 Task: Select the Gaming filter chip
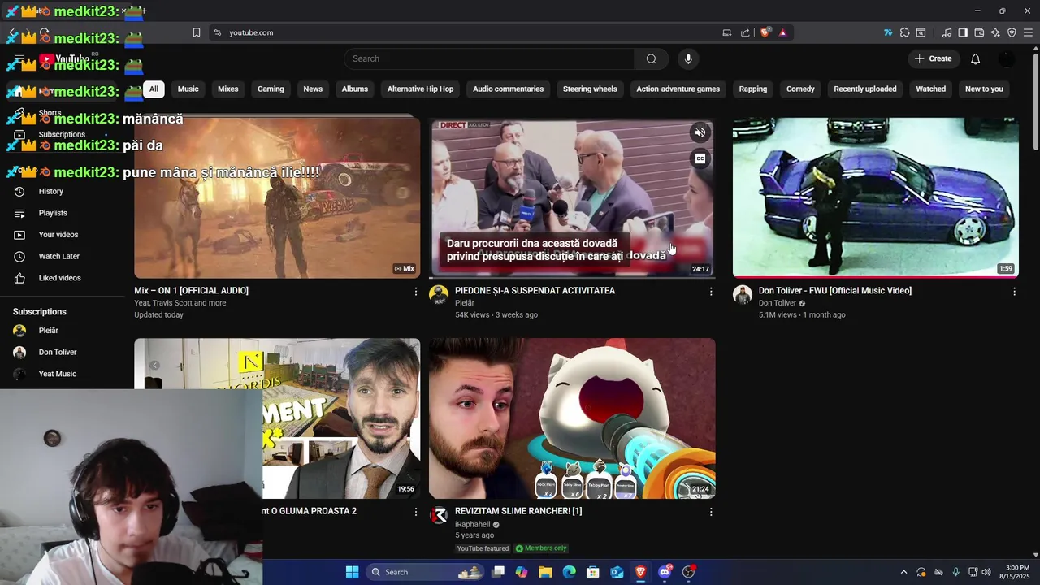pyautogui.click(x=271, y=89)
